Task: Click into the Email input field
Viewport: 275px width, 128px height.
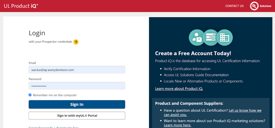Action: click(77, 70)
